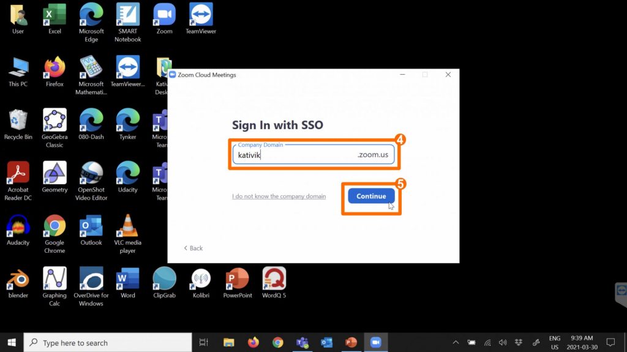Go back using the Back link
Screen dimensions: 627x352
pos(193,248)
